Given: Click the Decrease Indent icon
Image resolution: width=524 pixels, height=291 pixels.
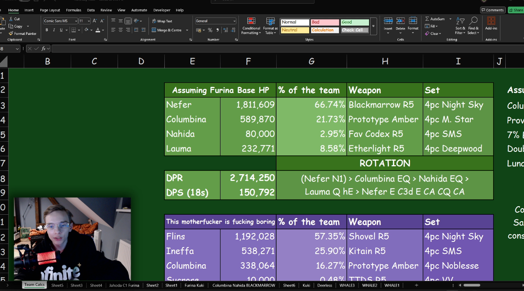Looking at the screenshot, I should pos(136,30).
